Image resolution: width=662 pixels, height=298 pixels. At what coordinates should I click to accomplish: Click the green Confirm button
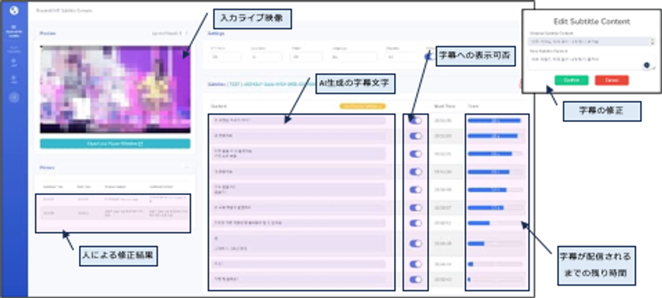pos(571,80)
